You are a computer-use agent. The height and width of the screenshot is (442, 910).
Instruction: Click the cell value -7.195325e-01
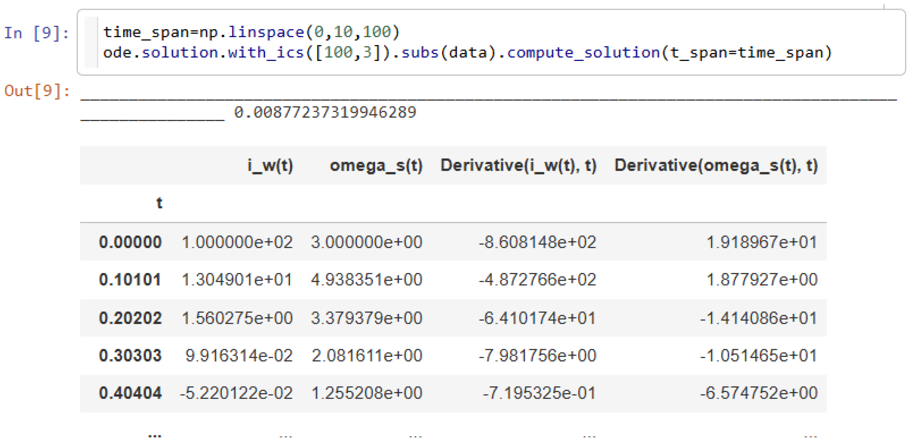539,393
